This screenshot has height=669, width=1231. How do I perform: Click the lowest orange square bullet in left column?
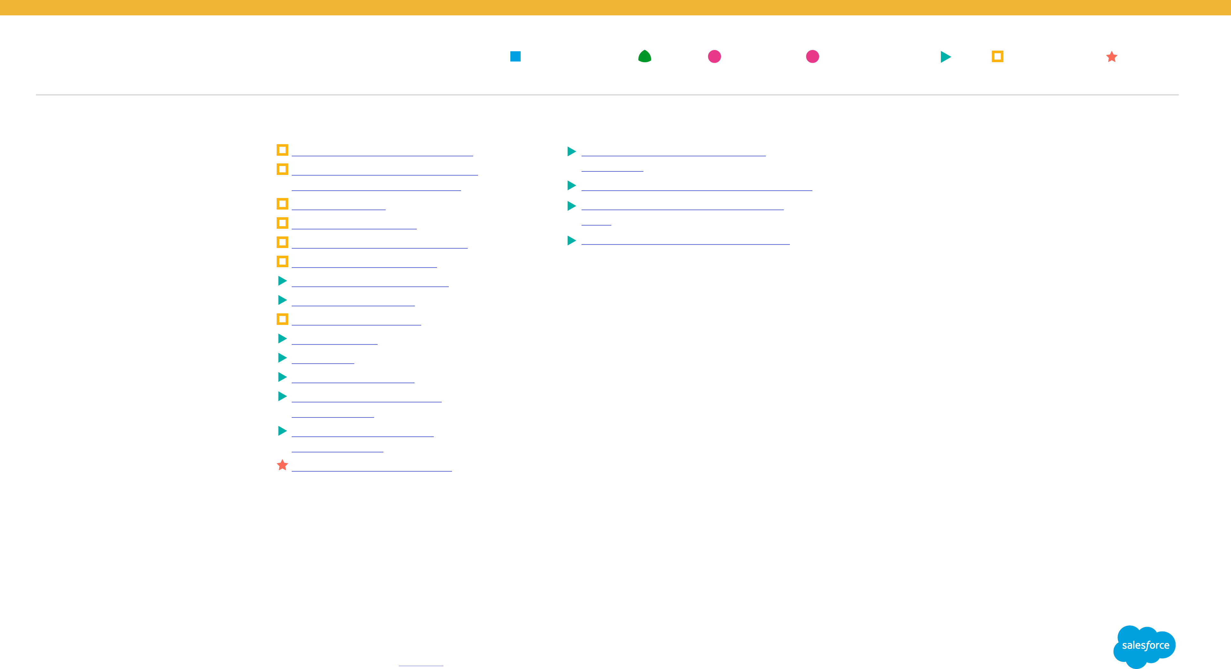(282, 319)
